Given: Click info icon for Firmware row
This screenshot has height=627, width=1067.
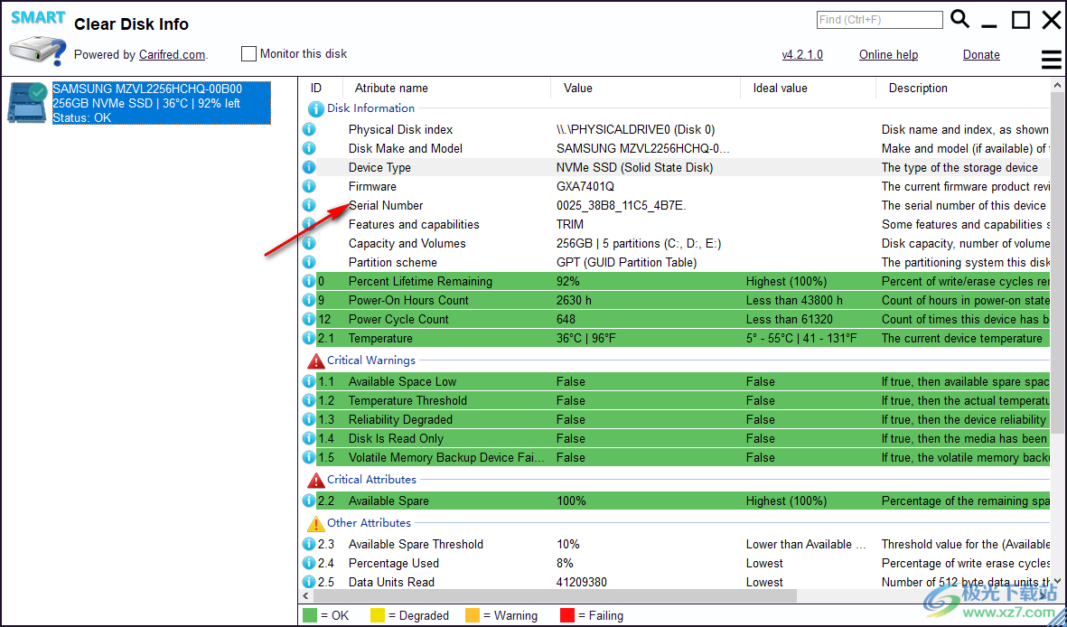Looking at the screenshot, I should 309,186.
